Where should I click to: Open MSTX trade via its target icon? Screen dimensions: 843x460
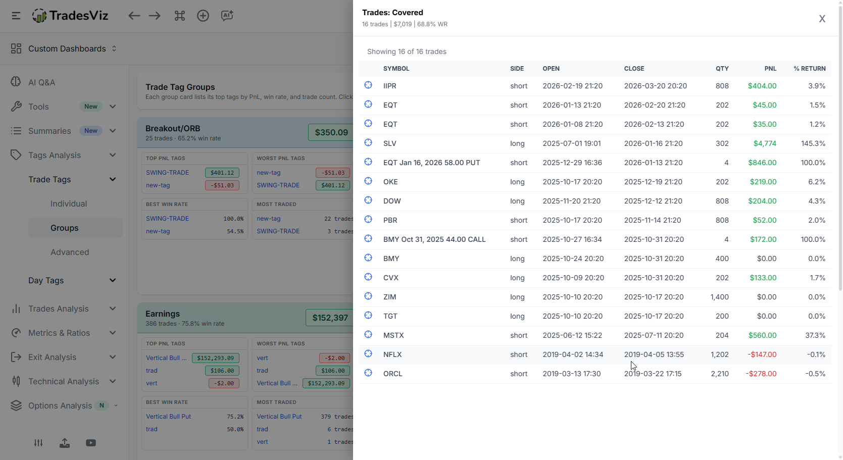(x=368, y=335)
